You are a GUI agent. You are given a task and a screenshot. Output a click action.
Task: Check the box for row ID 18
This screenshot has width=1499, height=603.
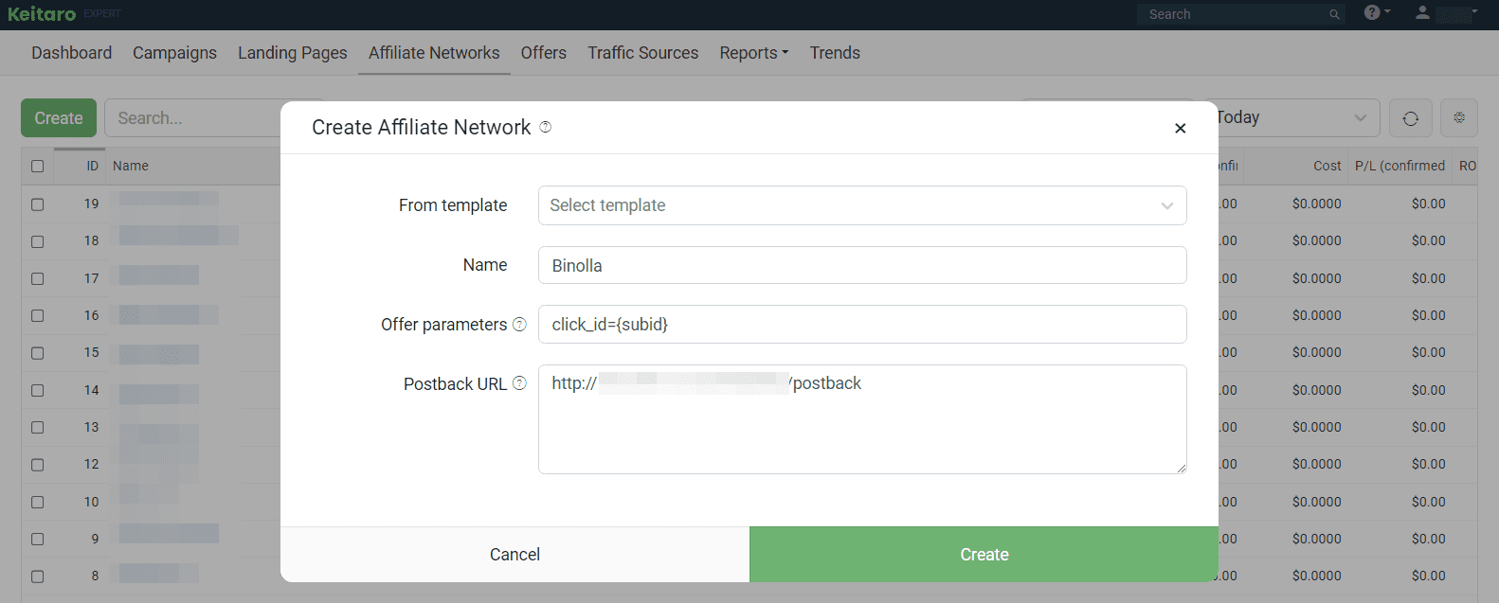(x=37, y=241)
